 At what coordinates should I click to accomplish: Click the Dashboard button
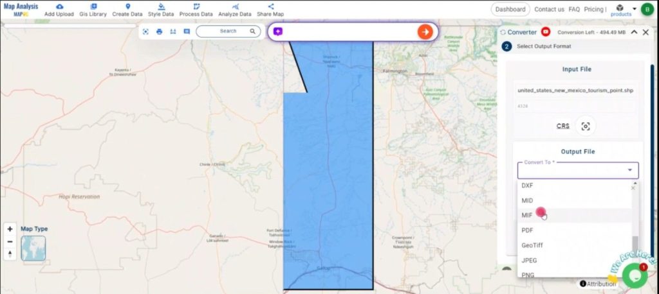[510, 10]
